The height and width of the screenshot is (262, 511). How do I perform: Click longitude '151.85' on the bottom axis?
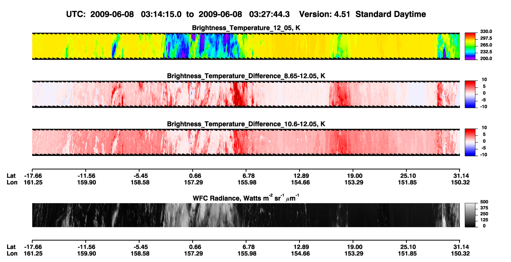pos(407,254)
